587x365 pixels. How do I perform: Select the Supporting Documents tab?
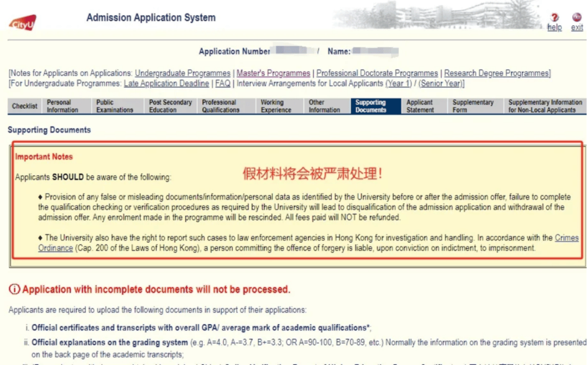point(372,106)
